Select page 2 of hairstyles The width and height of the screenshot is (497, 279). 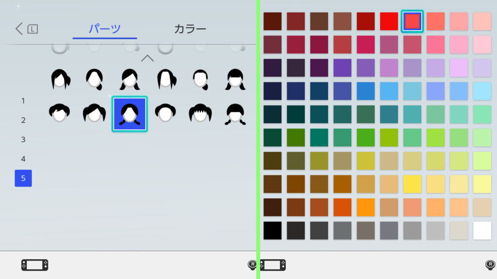(23, 120)
